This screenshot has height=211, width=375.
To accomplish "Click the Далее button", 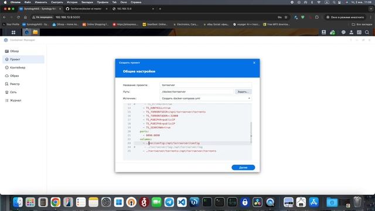I will pos(243,168).
